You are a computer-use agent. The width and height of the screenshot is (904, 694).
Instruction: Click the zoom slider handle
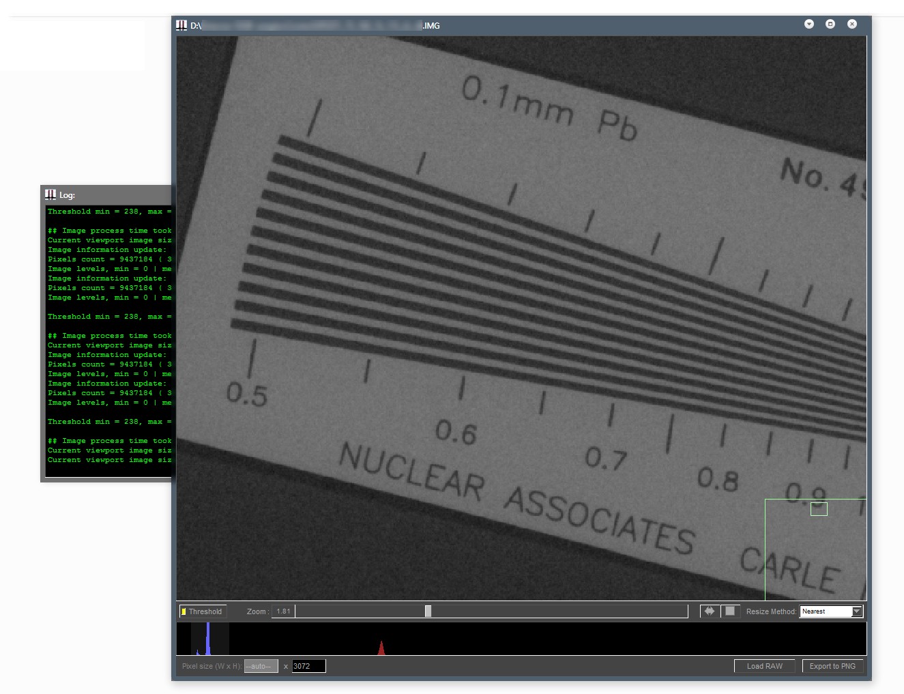[x=428, y=611]
